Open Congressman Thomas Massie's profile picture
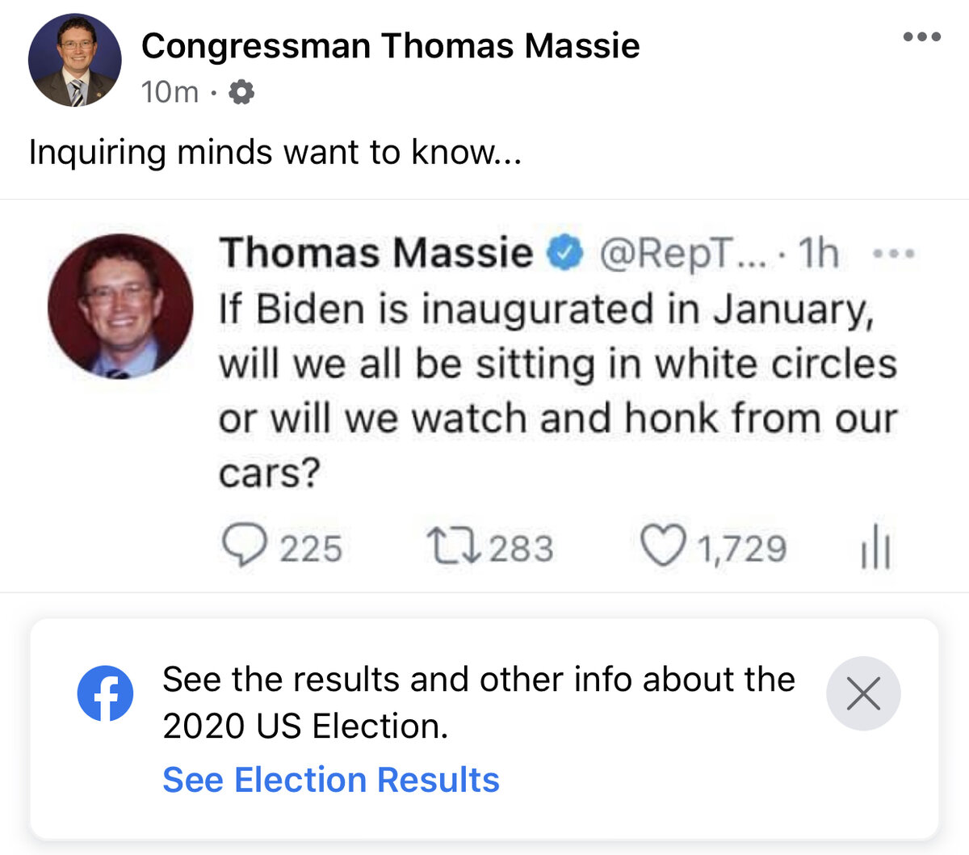 pyautogui.click(x=74, y=61)
